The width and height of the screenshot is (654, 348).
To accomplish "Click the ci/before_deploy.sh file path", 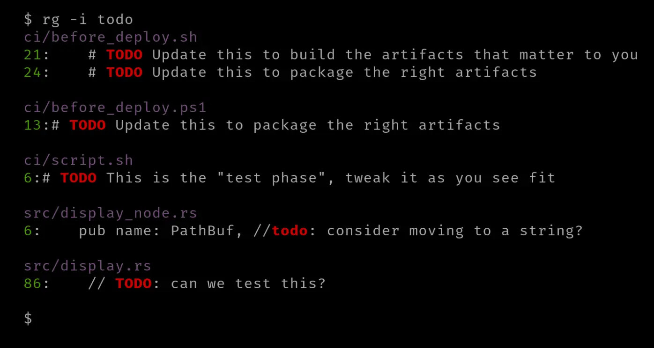I will pyautogui.click(x=111, y=37).
